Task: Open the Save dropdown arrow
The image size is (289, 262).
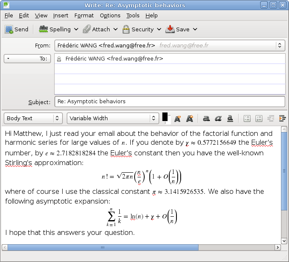Action: tap(195, 29)
